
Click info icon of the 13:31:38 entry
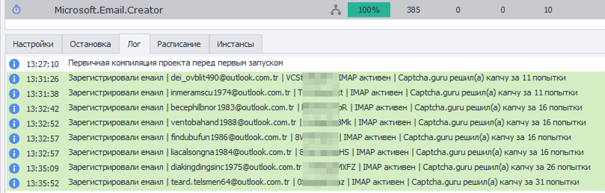point(14,94)
